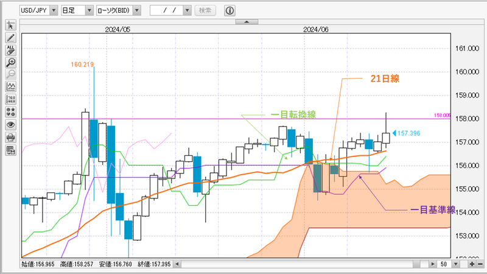Click the scrollbar left arrow
The image size is (487, 274).
click(x=177, y=264)
